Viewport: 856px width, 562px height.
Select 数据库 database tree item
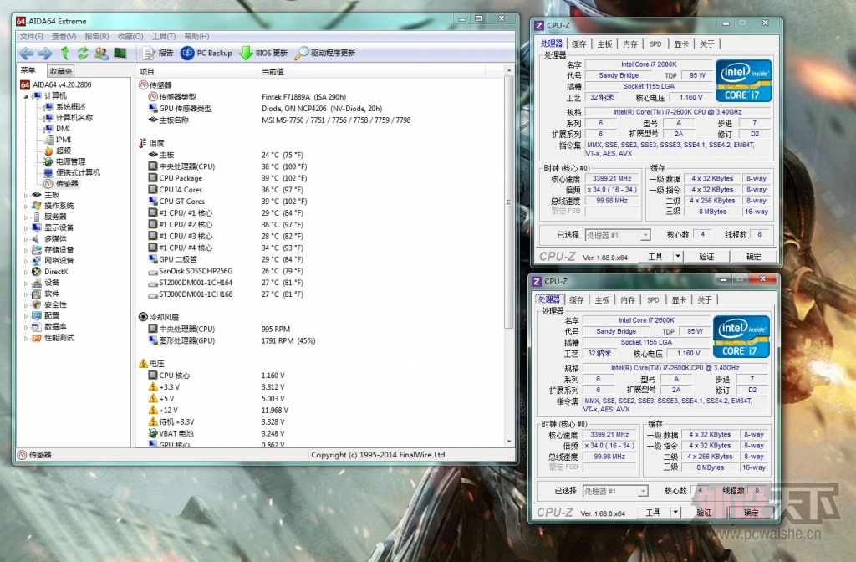pos(55,327)
